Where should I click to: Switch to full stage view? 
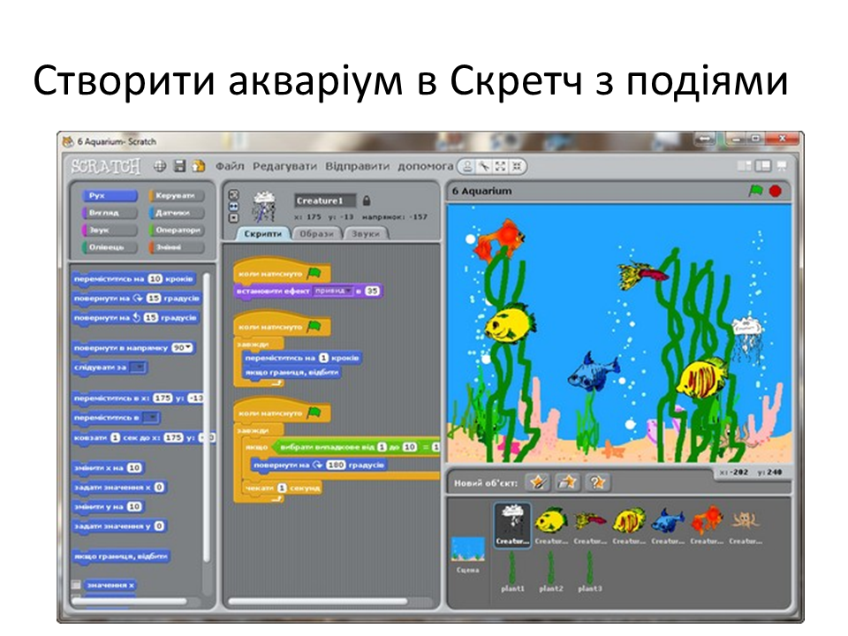pyautogui.click(x=763, y=166)
